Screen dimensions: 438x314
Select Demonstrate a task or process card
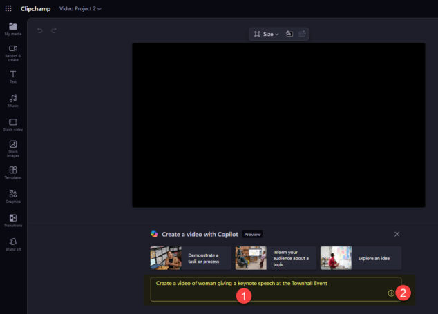click(191, 258)
